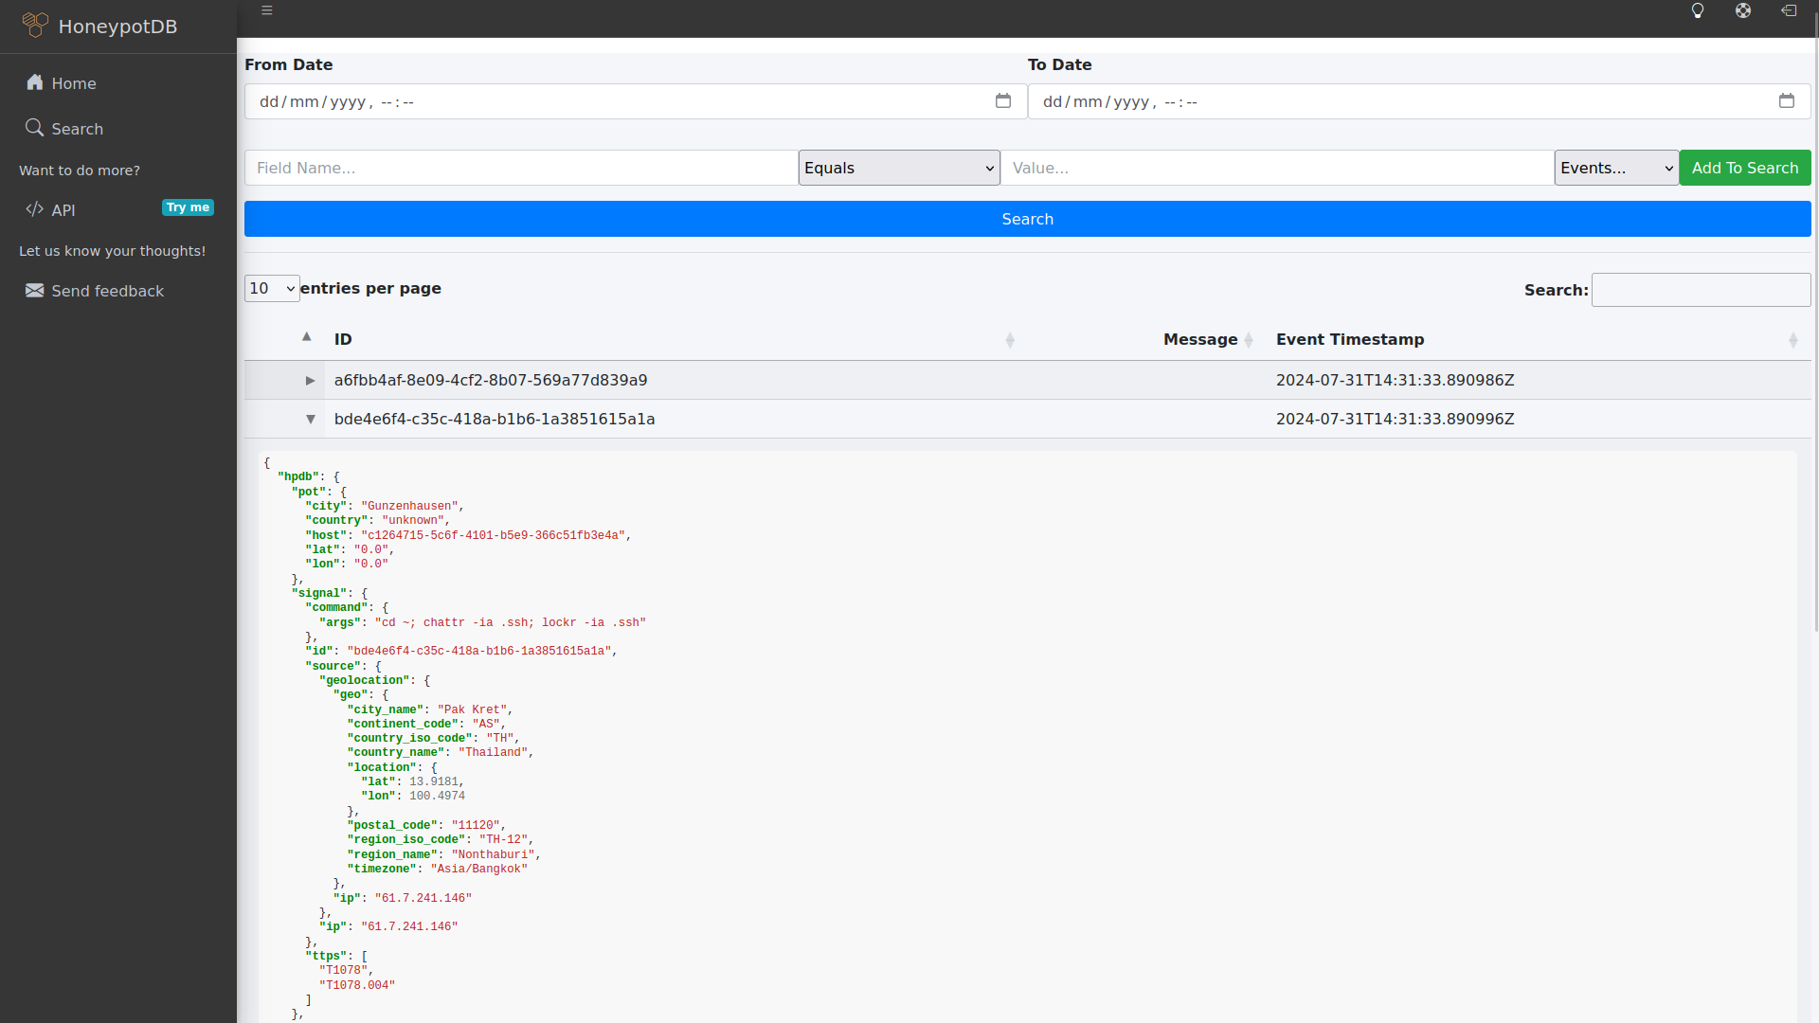Toggle dark mode with the lightbulb icon

click(x=1698, y=11)
